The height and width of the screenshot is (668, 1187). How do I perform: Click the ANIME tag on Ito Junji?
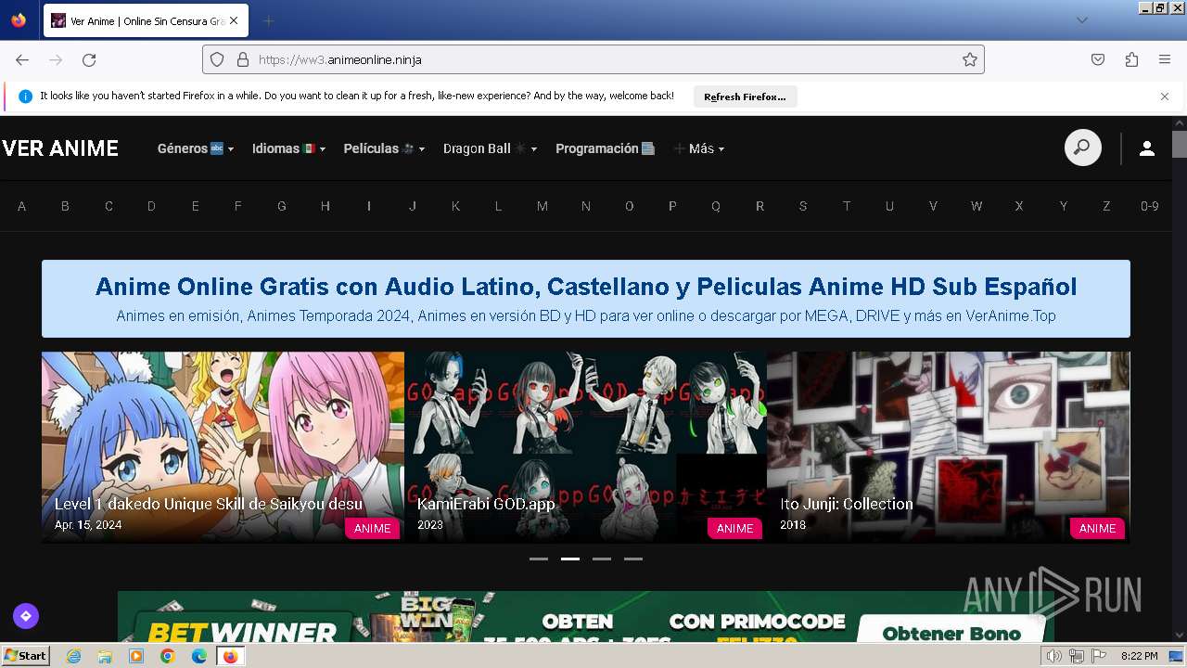tap(1097, 528)
